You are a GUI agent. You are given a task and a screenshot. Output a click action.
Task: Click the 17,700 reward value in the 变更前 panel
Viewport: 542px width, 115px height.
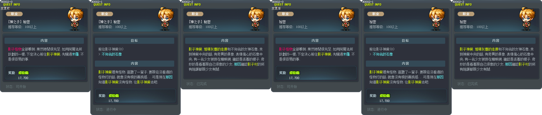click(x=23, y=78)
